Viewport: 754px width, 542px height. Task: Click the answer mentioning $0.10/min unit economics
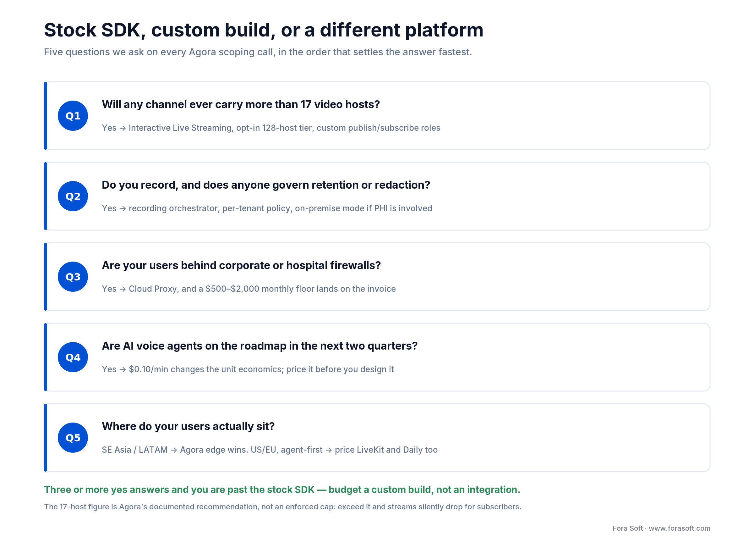248,369
